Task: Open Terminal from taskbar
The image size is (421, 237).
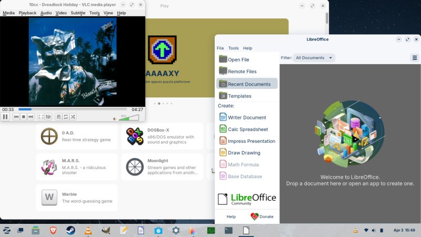Action: point(228,230)
